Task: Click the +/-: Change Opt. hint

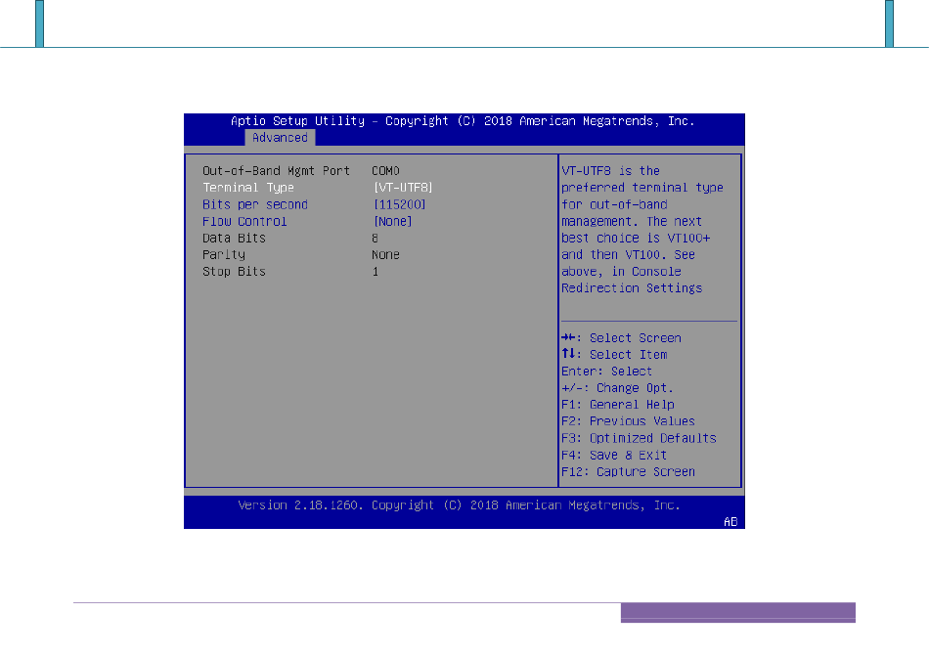Action: (617, 388)
